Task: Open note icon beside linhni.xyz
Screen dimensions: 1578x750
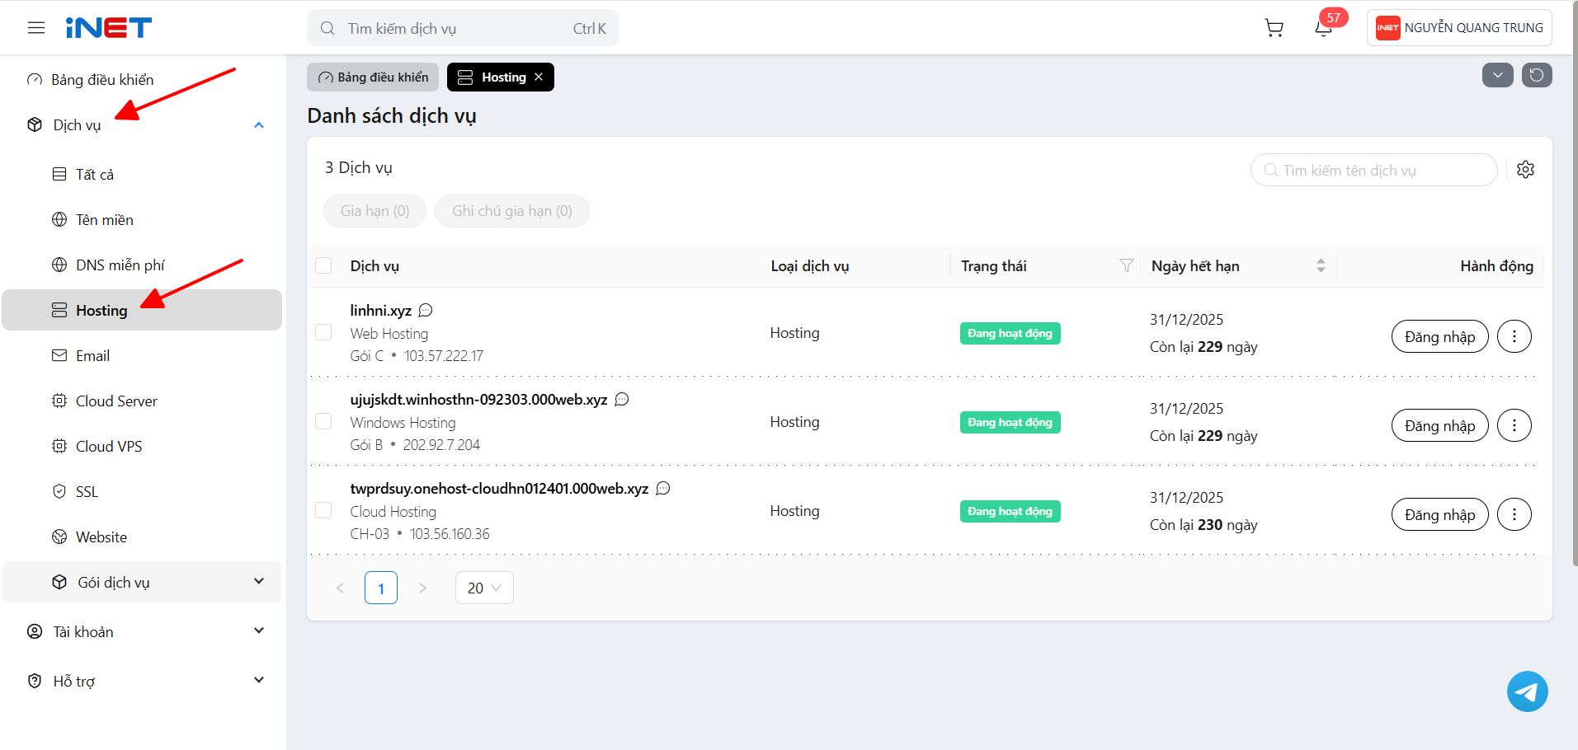Action: click(426, 311)
